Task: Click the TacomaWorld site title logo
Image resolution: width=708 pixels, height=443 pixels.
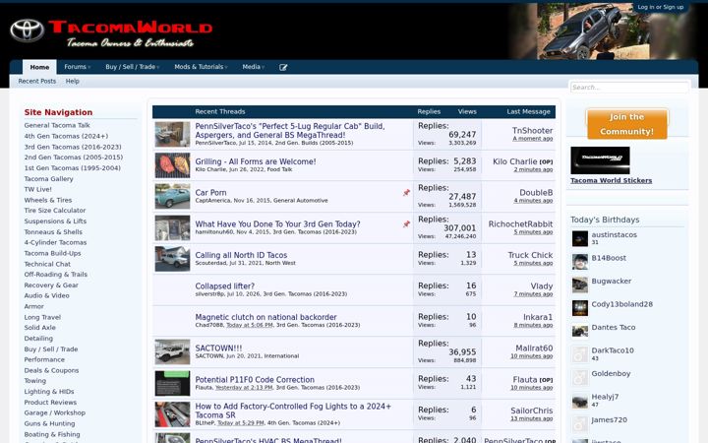Action: tap(131, 28)
